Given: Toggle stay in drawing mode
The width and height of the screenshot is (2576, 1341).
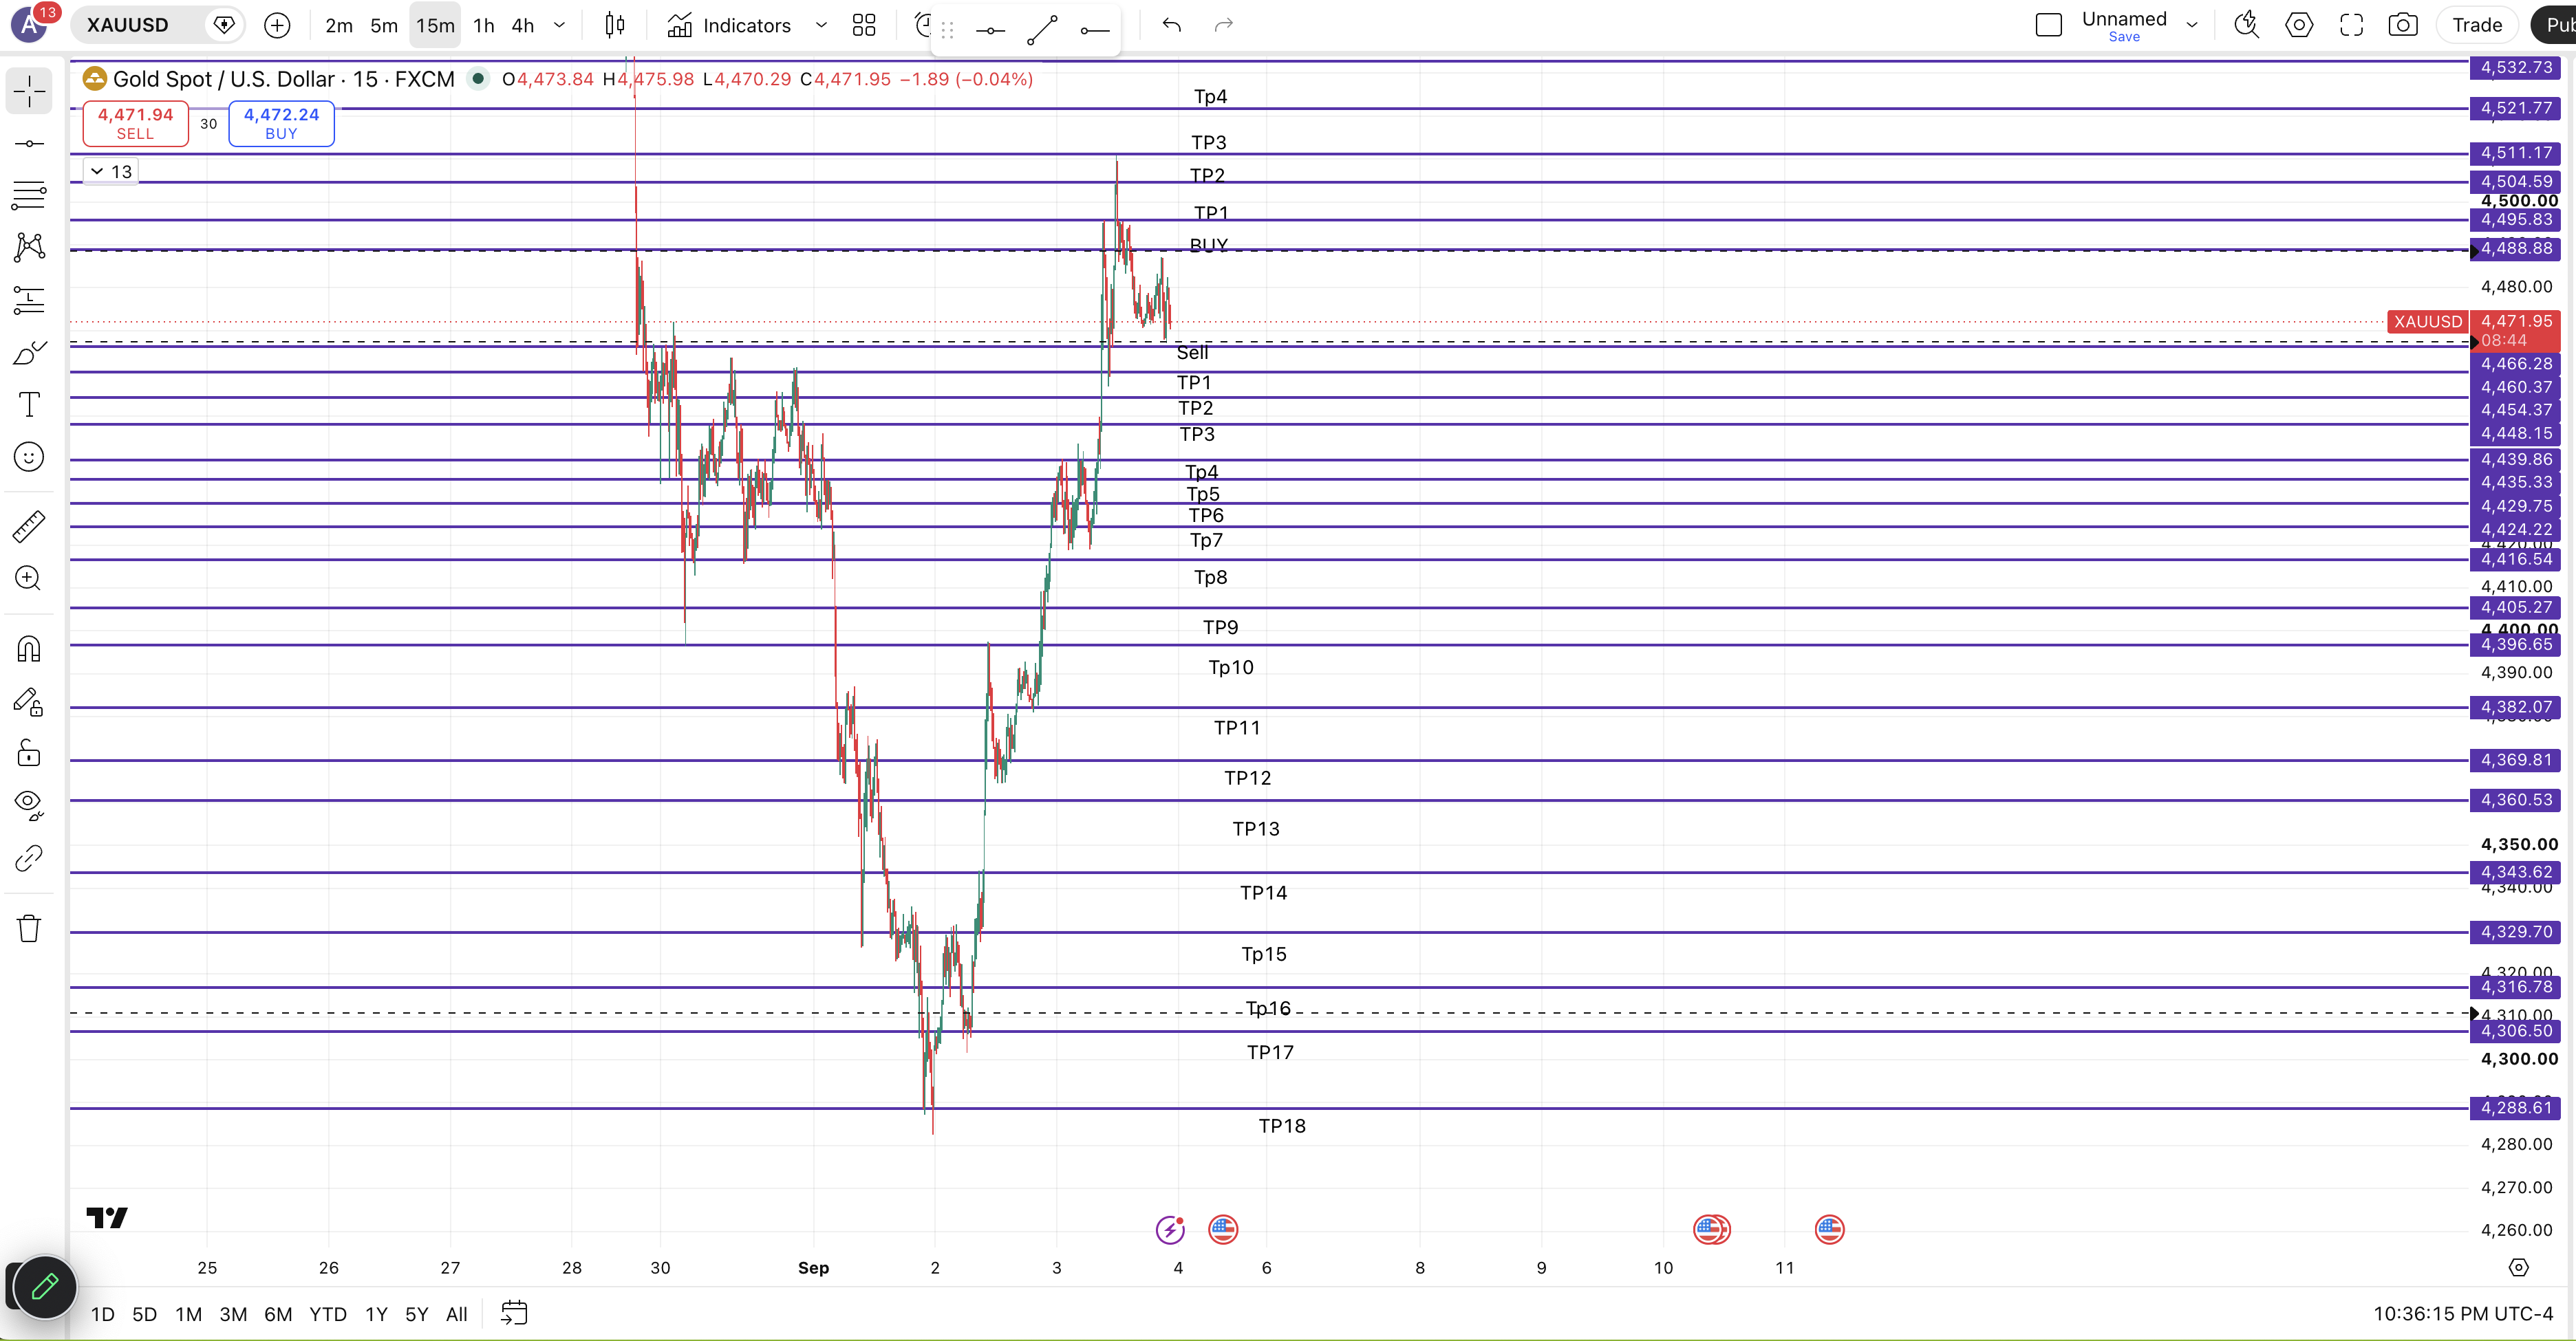Looking at the screenshot, I should (x=29, y=702).
